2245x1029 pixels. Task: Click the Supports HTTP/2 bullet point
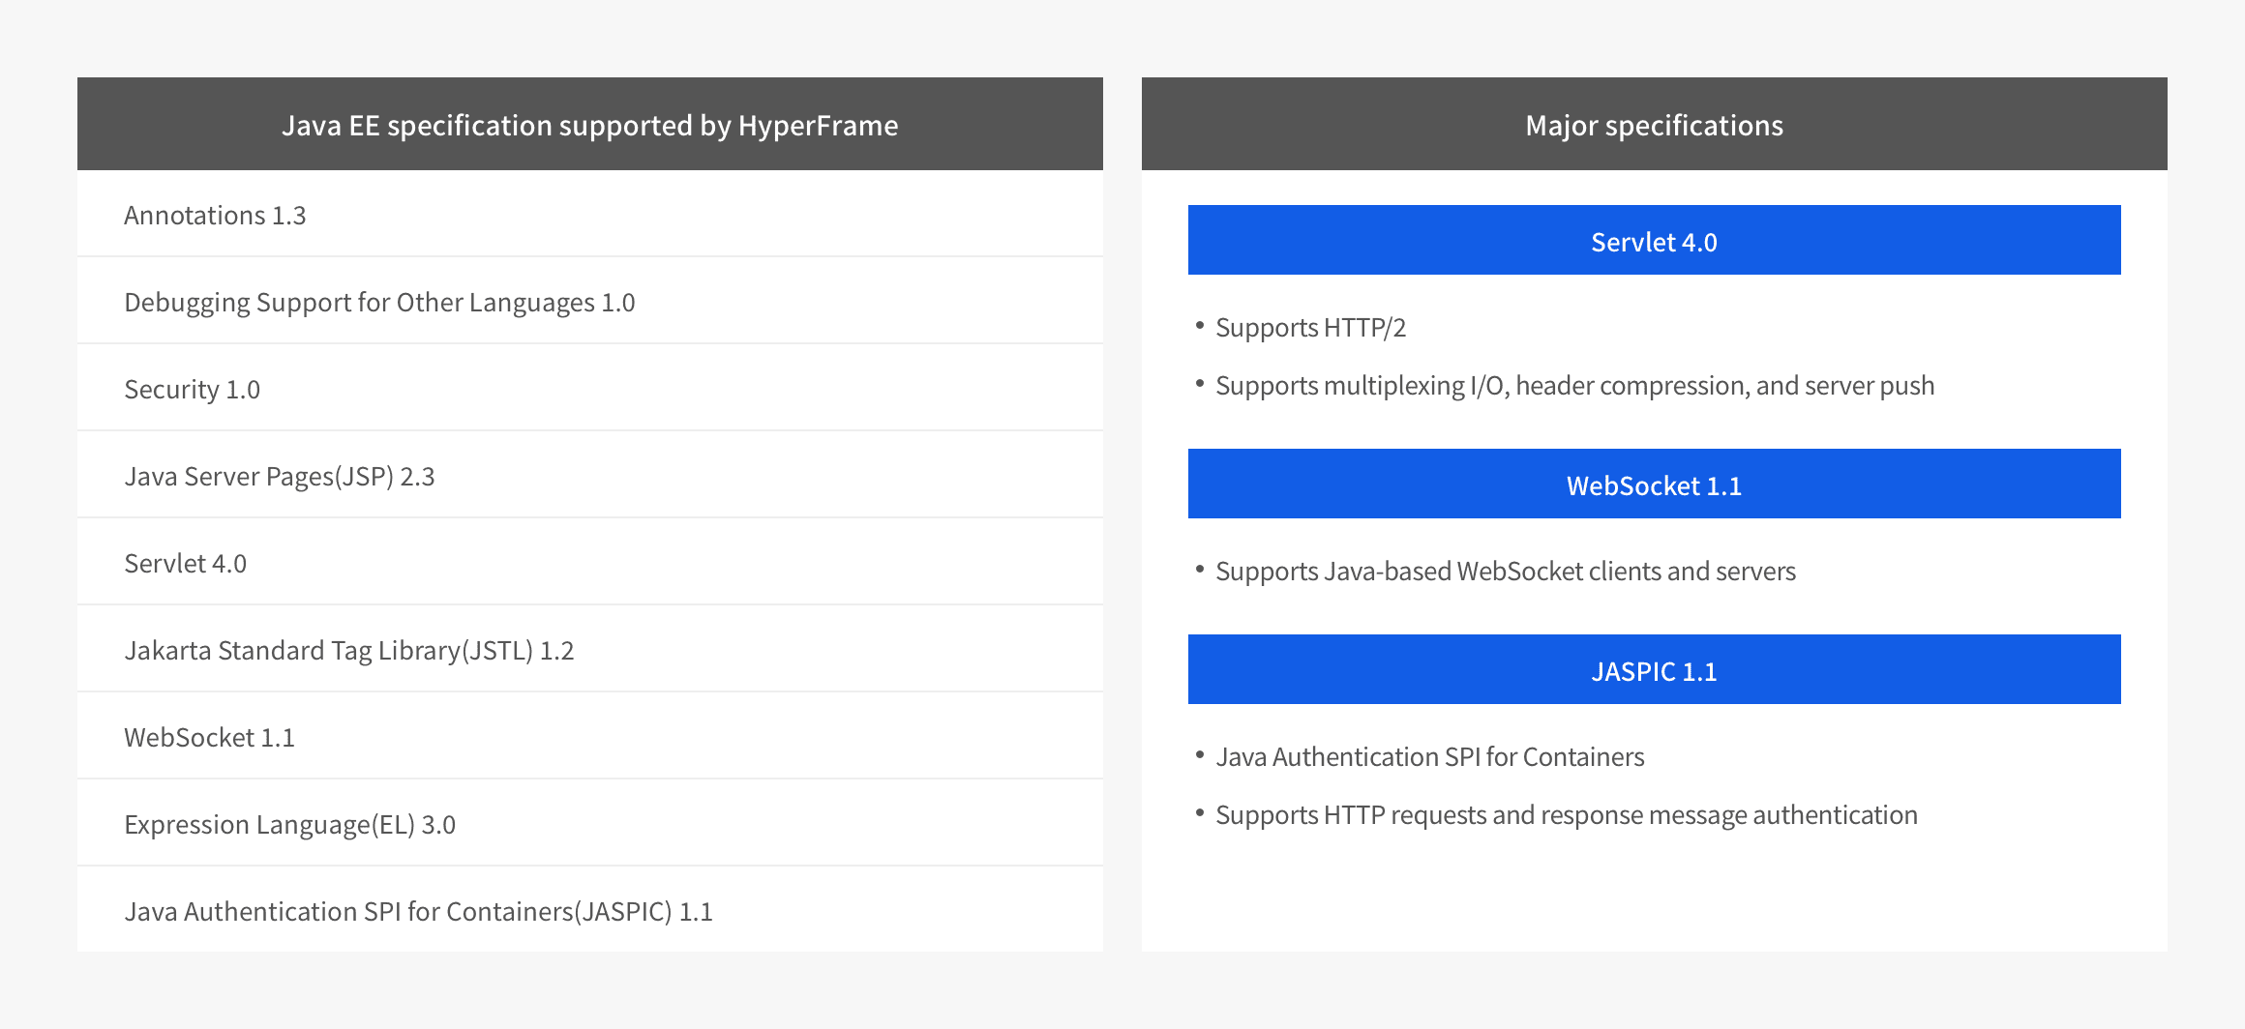coord(1310,328)
